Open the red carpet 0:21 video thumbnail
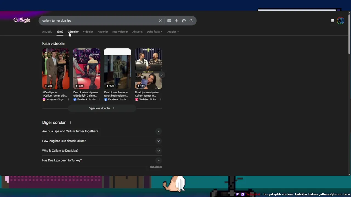This screenshot has height=197, width=351. click(x=87, y=69)
